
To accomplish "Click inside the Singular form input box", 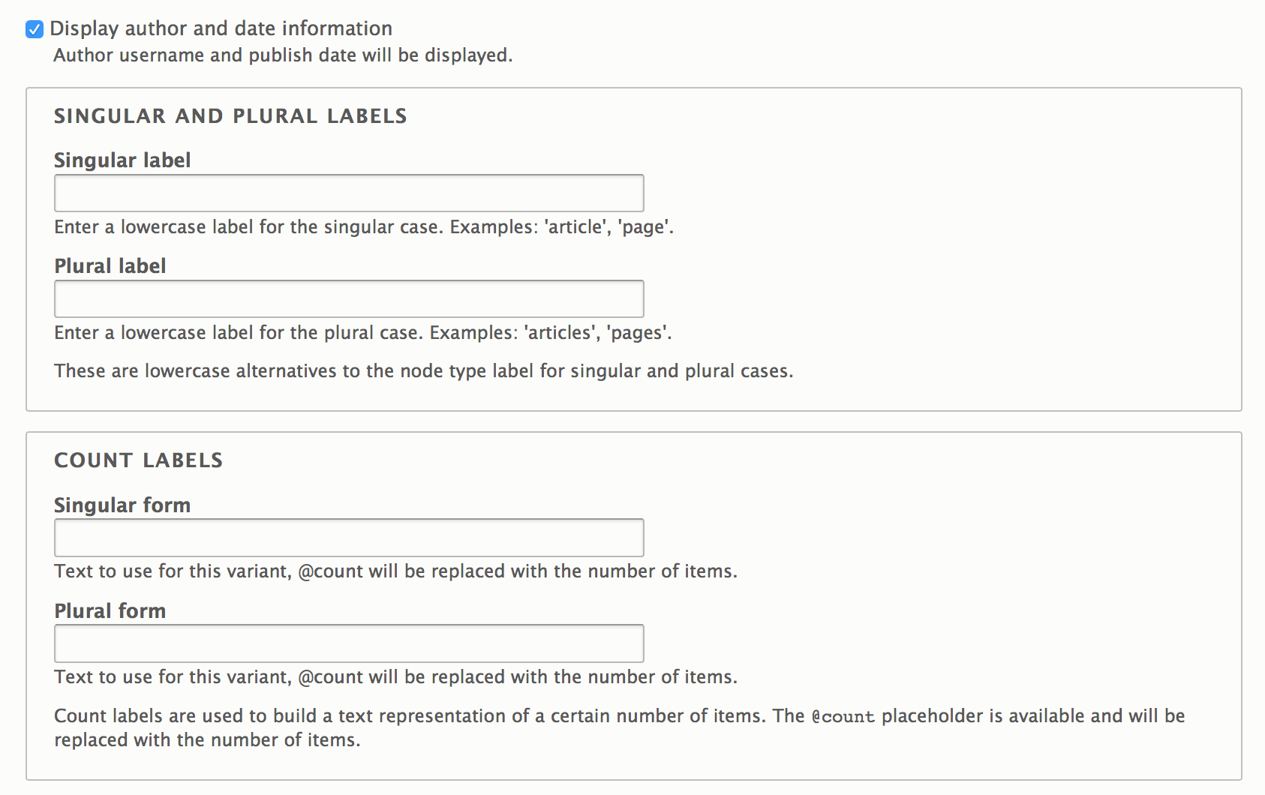I will pos(349,538).
